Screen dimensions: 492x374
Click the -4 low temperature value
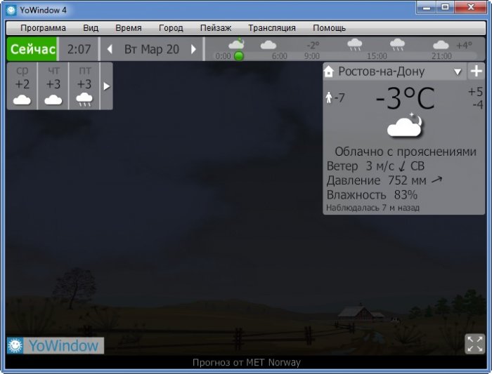(478, 105)
